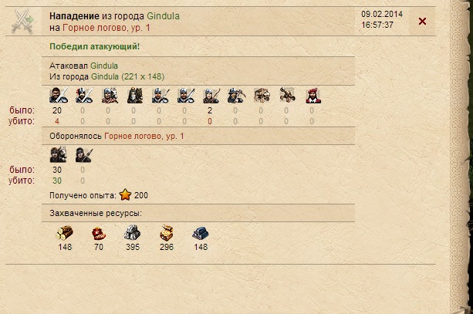Click captured iron ore resource icon
The width and height of the screenshot is (473, 314).
point(201,233)
